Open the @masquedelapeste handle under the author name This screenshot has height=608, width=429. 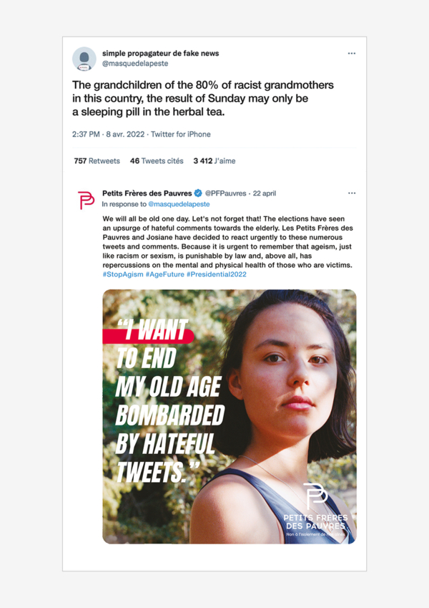(x=135, y=63)
